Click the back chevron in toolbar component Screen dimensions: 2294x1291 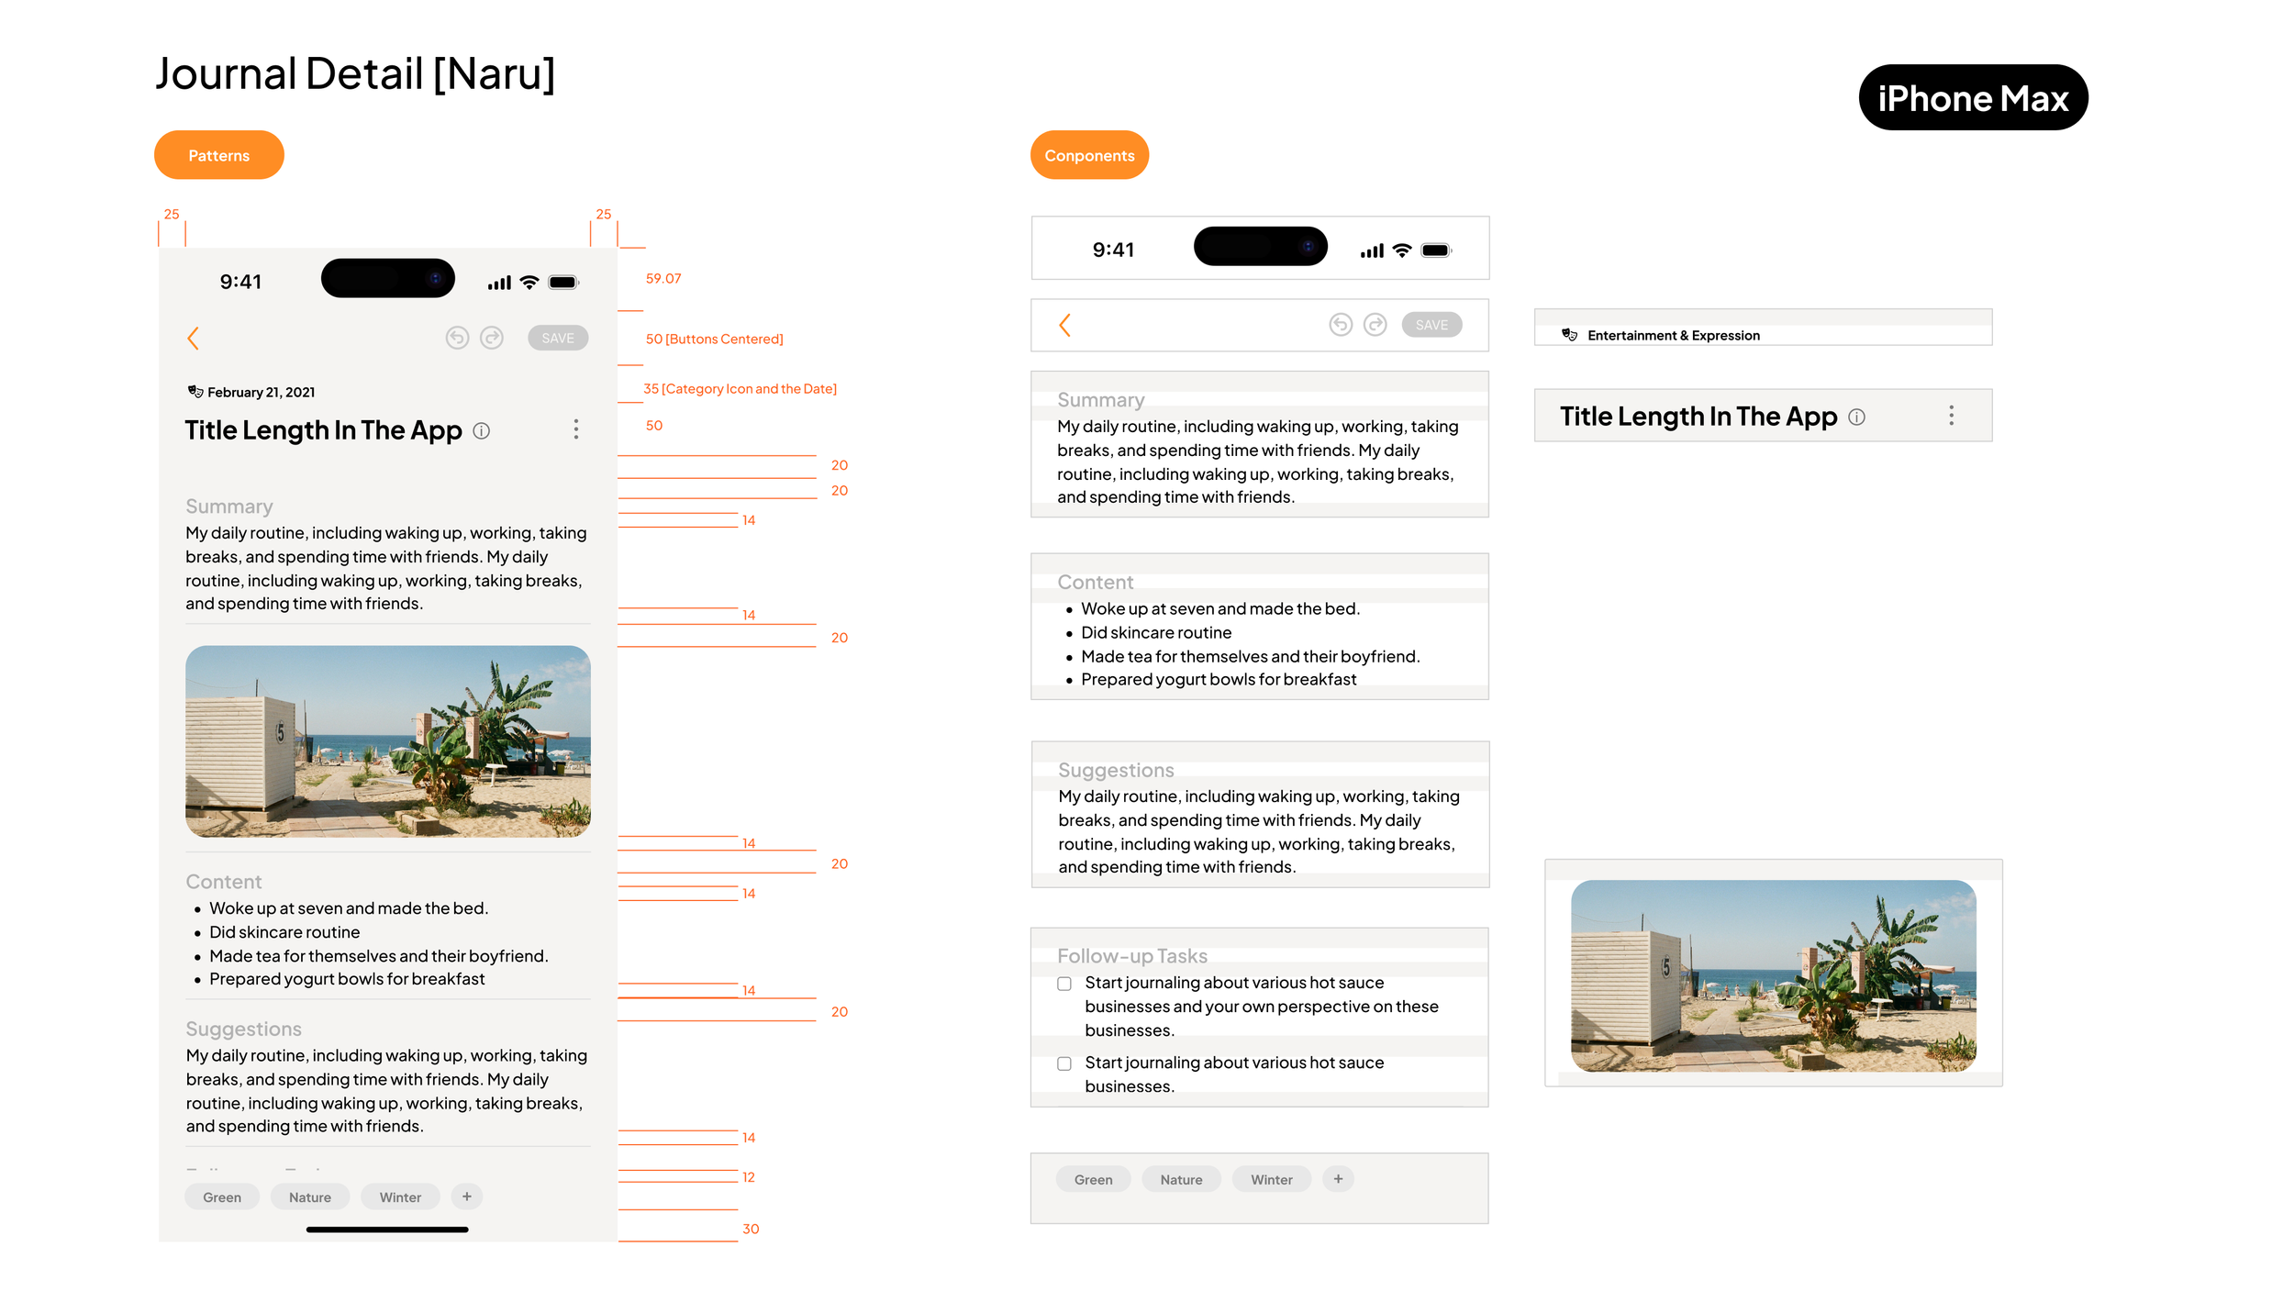click(x=1064, y=325)
